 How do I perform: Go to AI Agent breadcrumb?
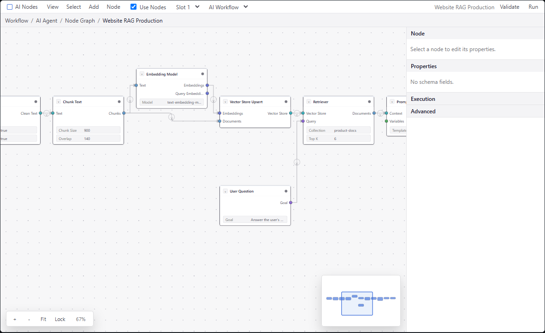pos(47,20)
